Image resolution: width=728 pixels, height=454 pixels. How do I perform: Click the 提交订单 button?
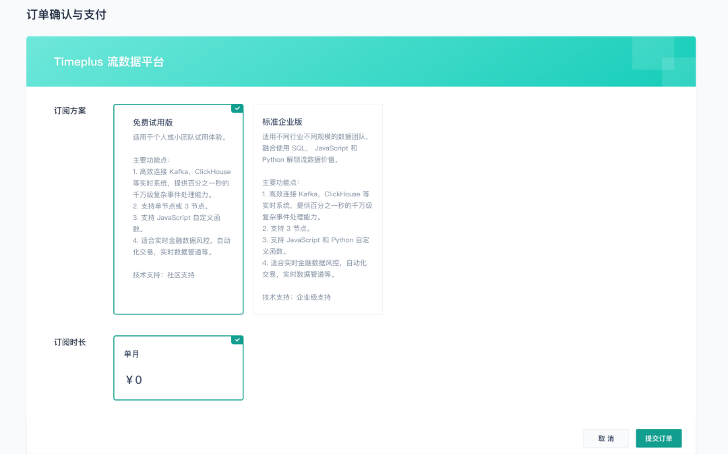[x=659, y=438]
